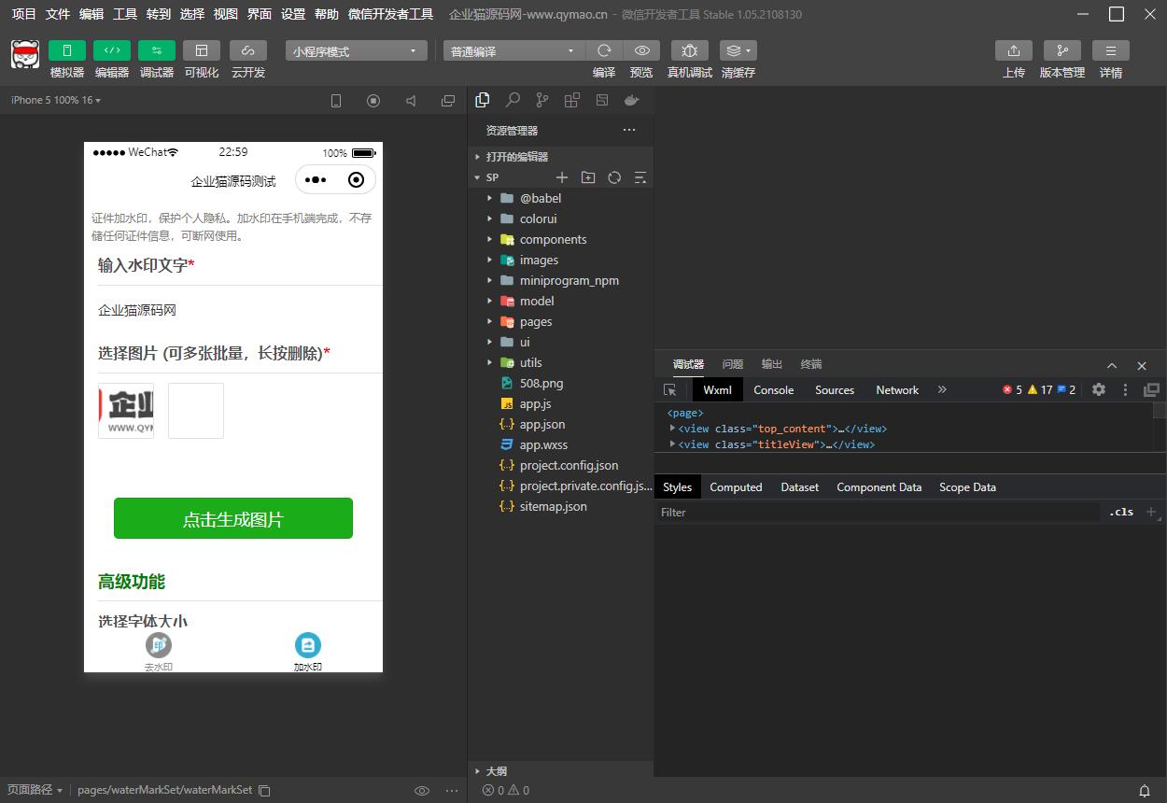This screenshot has height=803, width=1167.
Task: Click the 点击生成图片 green button
Action: (x=232, y=517)
